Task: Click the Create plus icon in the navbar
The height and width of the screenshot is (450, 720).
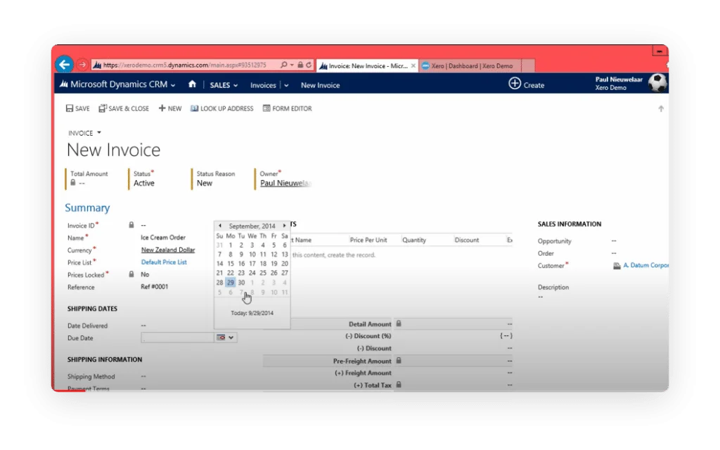Action: 515,84
